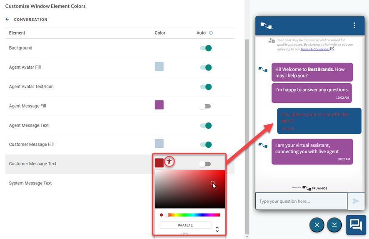Click the accessibility contrast icon
The image size is (369, 239).
tap(169, 162)
